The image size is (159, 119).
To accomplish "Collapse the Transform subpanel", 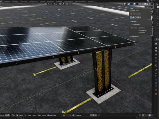I will coord(132,24).
